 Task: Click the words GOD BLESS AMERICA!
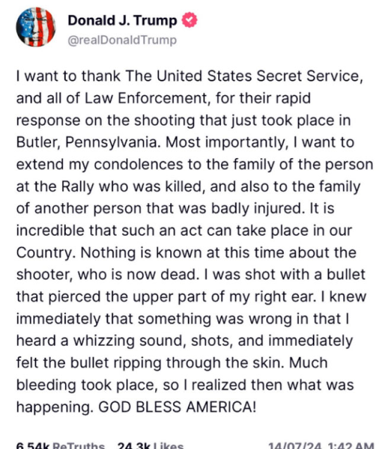177,406
